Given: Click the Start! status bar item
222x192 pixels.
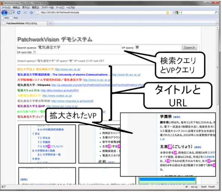Looking at the screenshot, I should click(x=204, y=187).
